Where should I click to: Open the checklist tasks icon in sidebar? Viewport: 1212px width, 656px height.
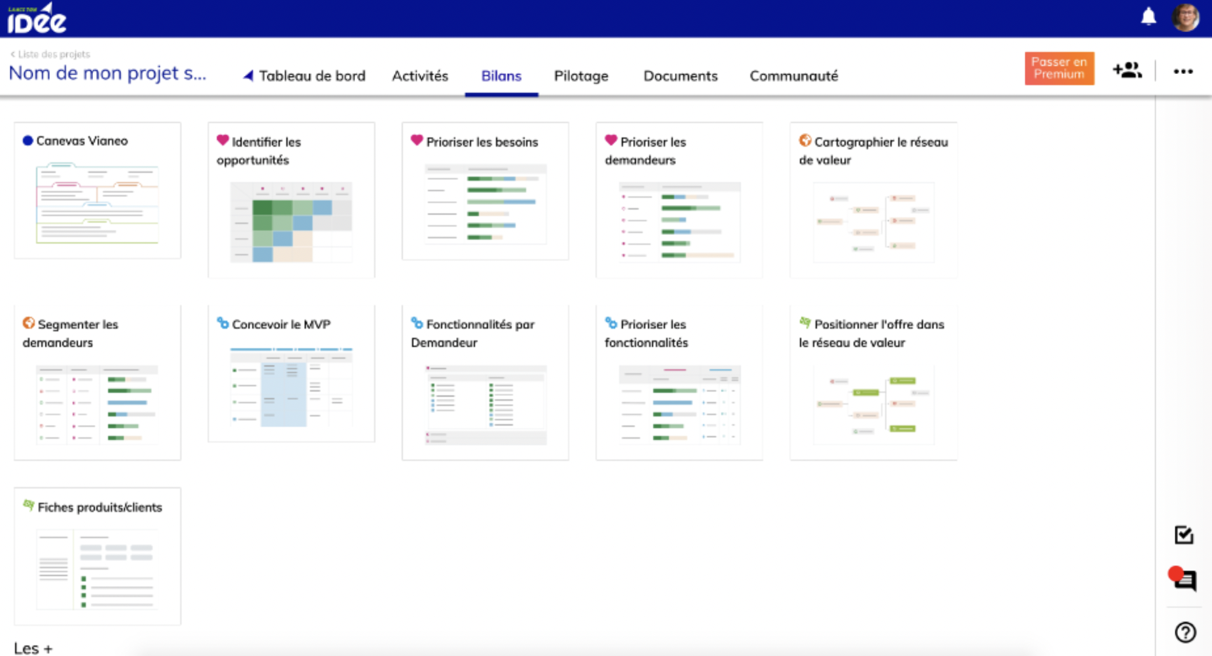pyautogui.click(x=1184, y=535)
